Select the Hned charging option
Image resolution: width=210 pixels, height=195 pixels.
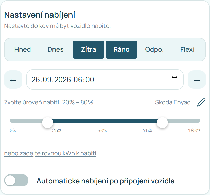click(x=23, y=50)
